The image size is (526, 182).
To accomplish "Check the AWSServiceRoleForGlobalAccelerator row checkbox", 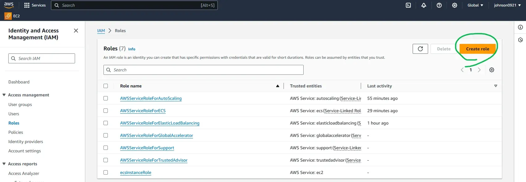I will [106, 135].
